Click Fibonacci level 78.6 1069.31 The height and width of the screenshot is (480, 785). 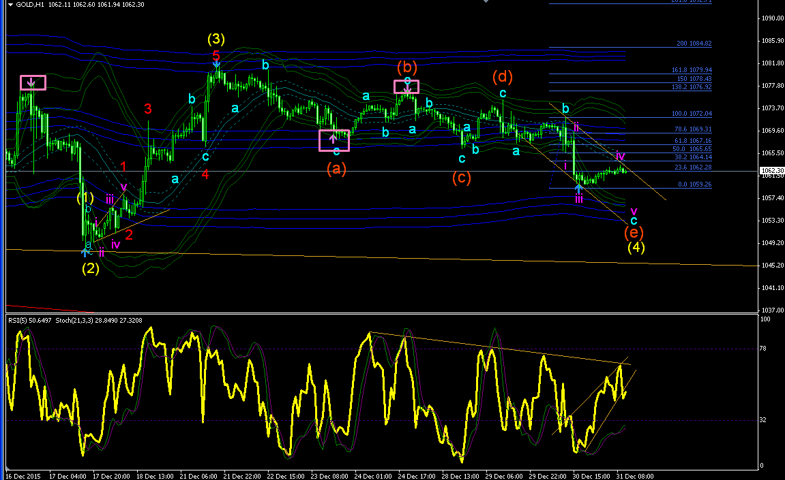tap(693, 129)
